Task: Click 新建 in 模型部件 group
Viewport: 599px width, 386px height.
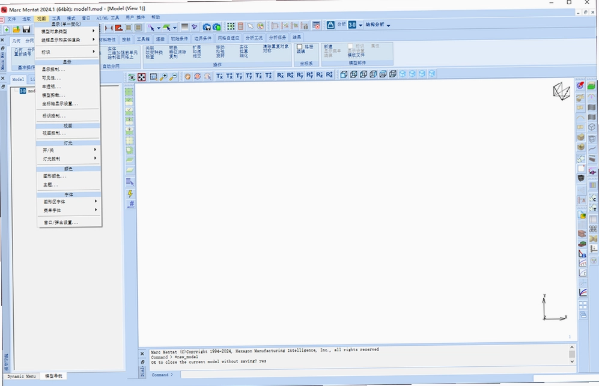Action: pos(328,47)
